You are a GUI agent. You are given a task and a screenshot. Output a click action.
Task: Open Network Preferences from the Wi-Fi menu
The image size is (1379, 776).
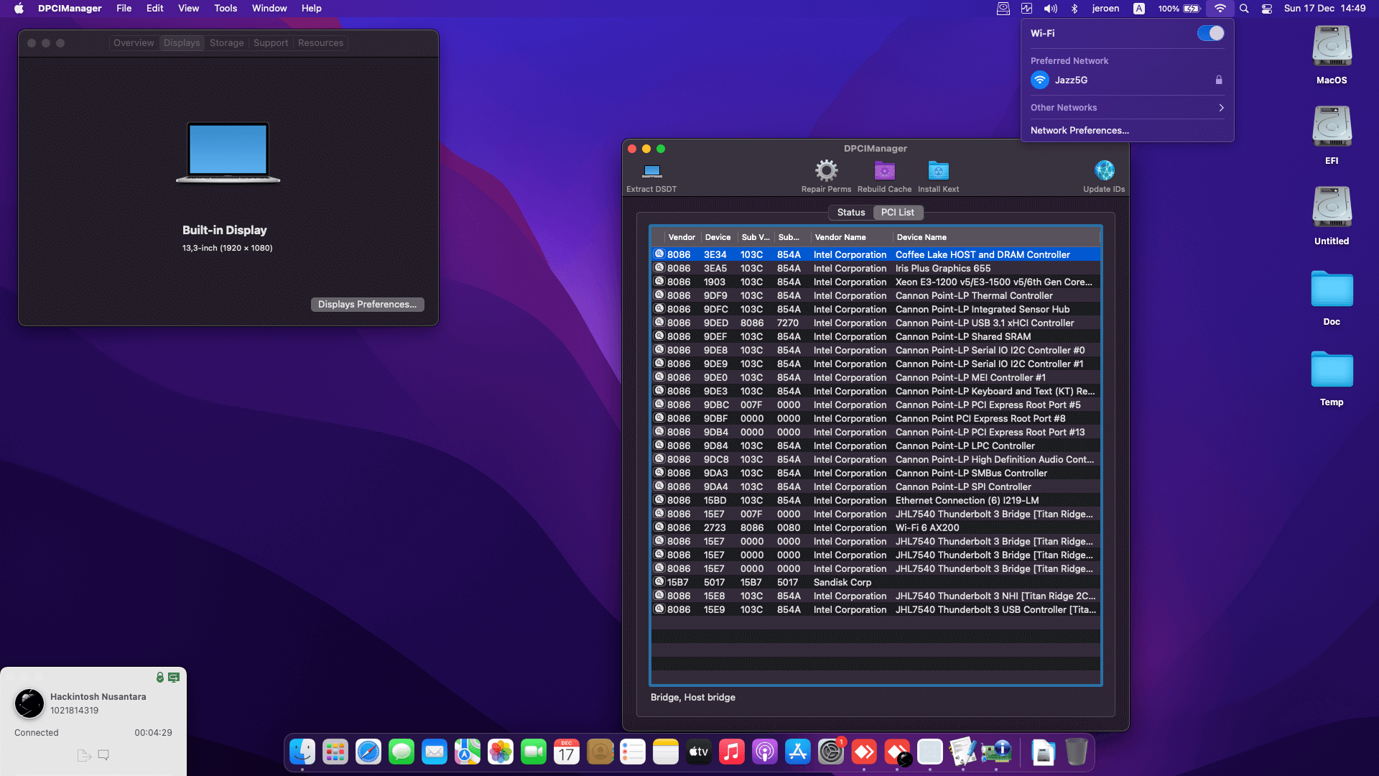click(1079, 130)
